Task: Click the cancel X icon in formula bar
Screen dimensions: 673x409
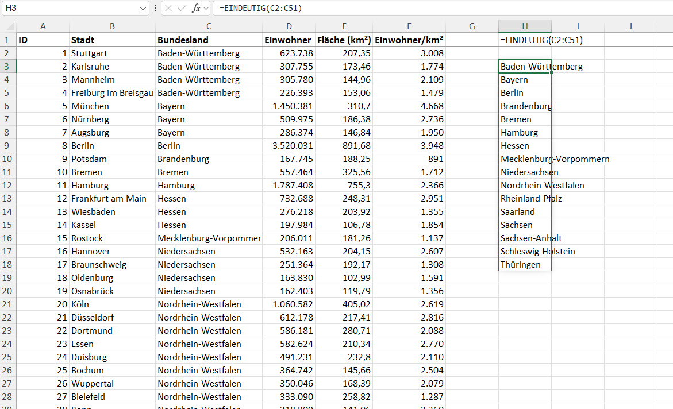Action: point(168,8)
